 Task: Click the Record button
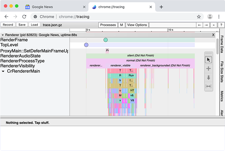pos(8,25)
